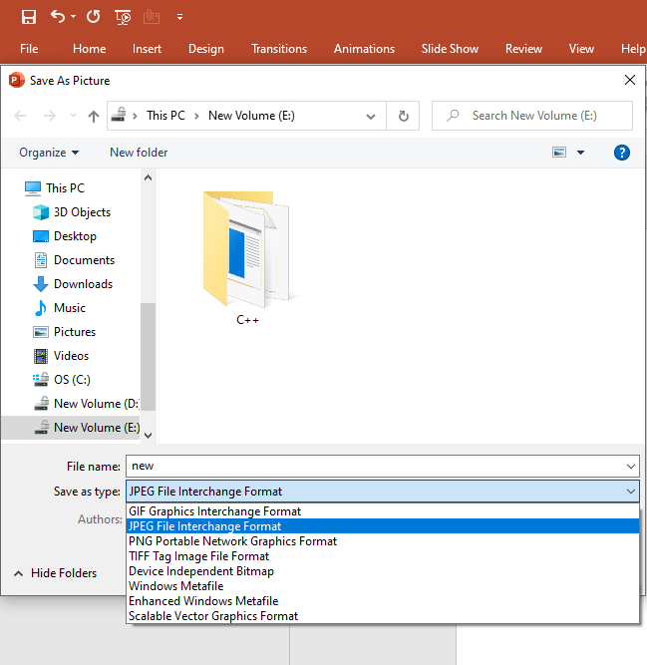Choose JPEG File Interchange Format option
Image resolution: width=647 pixels, height=665 pixels.
point(383,526)
